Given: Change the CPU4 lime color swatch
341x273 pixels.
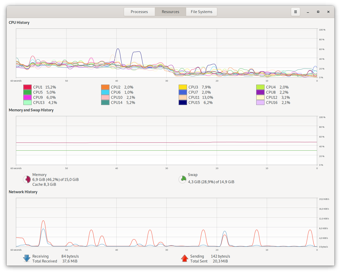Looking at the screenshot, I should 260,87.
